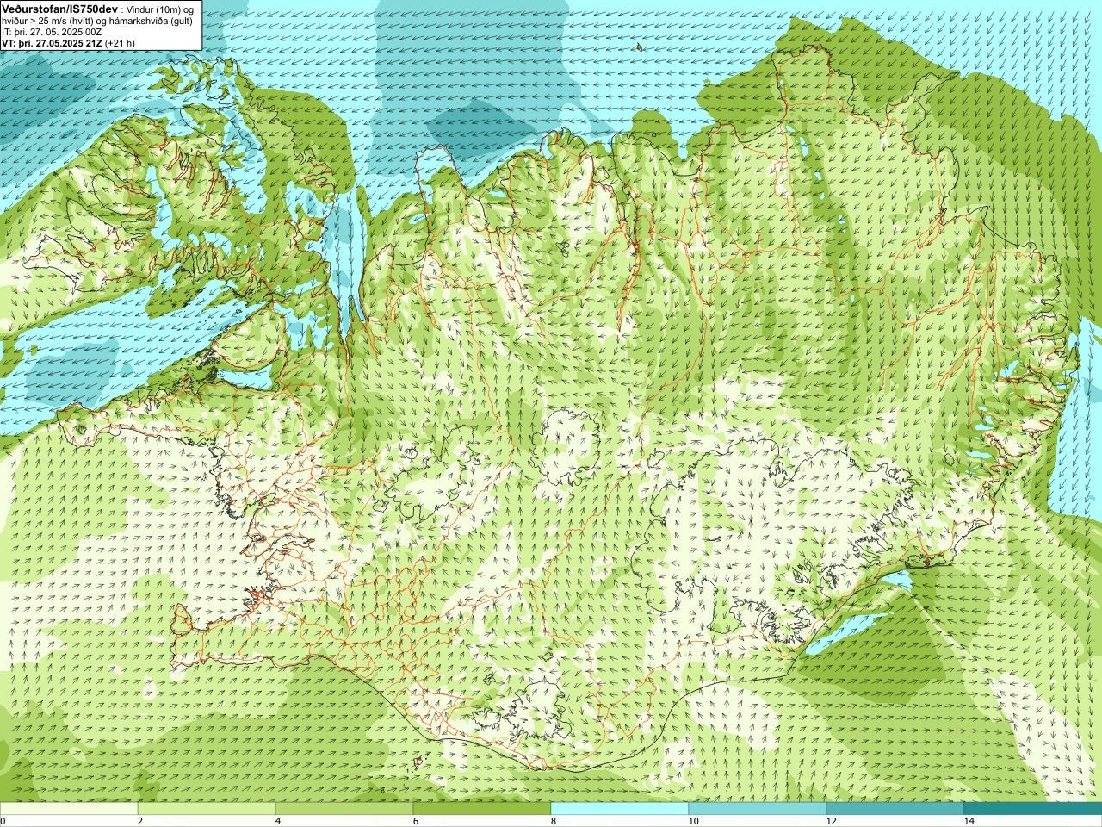Click the legend tick label "12"
Image resolution: width=1102 pixels, height=827 pixels.
point(830,821)
